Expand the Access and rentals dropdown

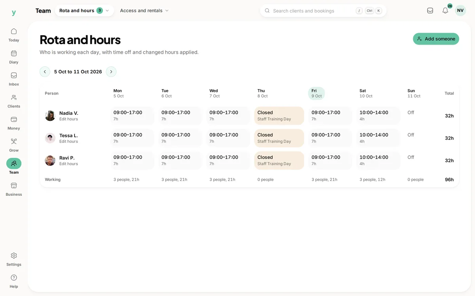click(x=144, y=11)
